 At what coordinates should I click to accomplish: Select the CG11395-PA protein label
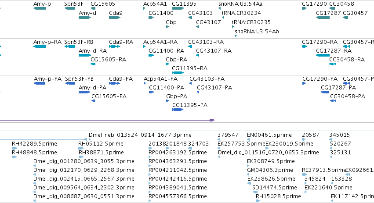pos(190,105)
